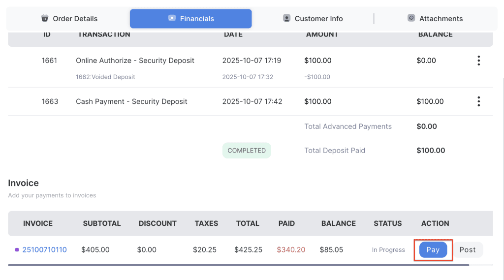
Task: Click the person icon on Customer Info
Action: click(x=286, y=18)
